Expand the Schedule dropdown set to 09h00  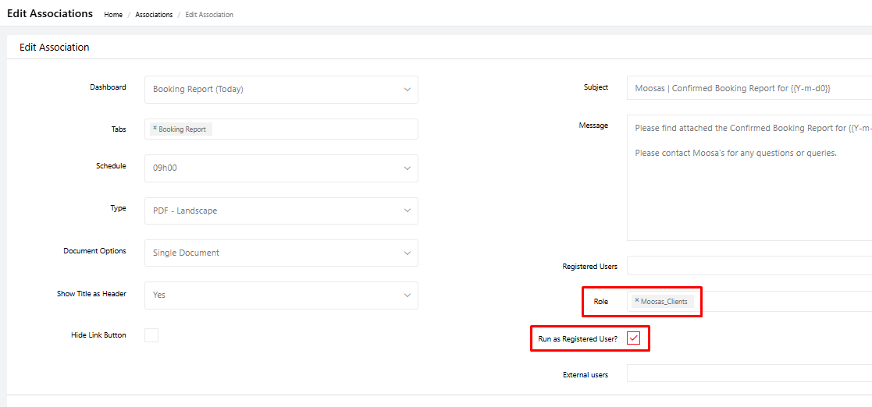[x=281, y=168]
